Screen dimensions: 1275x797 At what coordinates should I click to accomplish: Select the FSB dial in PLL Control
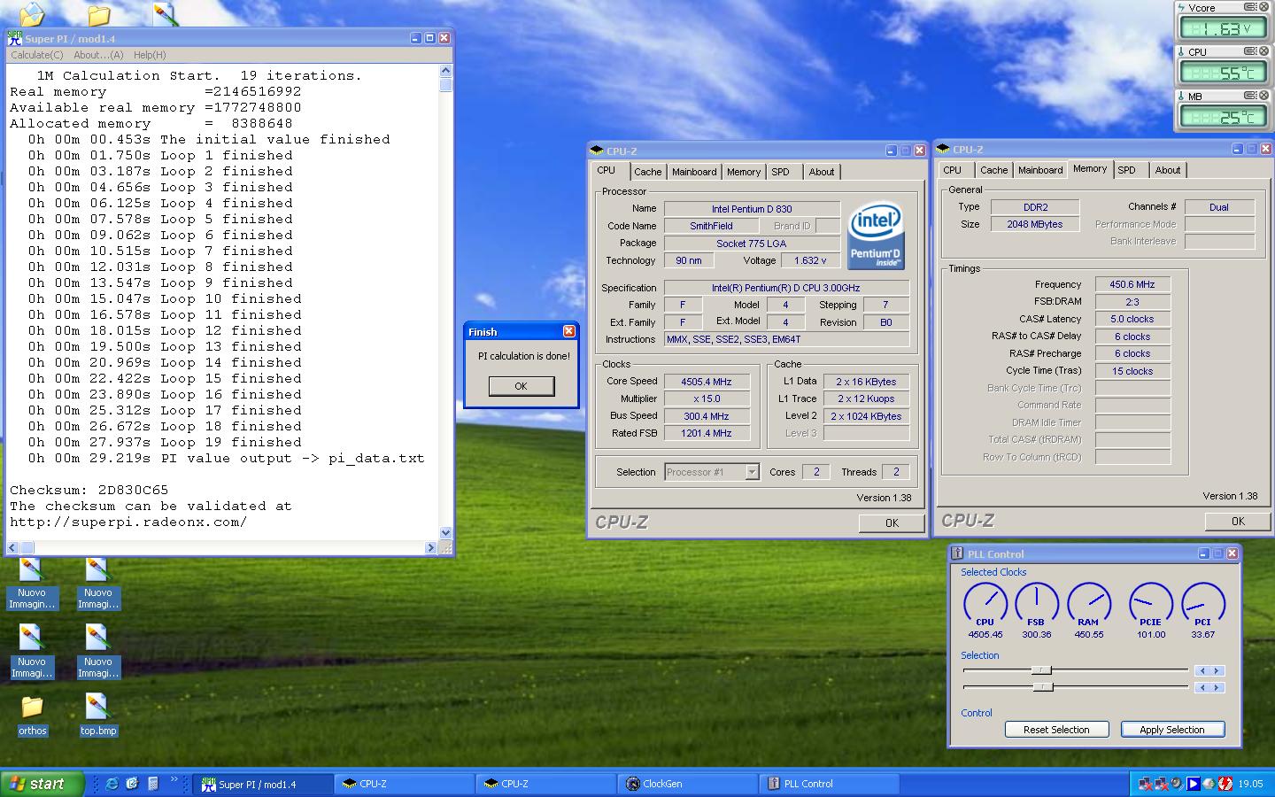pyautogui.click(x=1036, y=603)
